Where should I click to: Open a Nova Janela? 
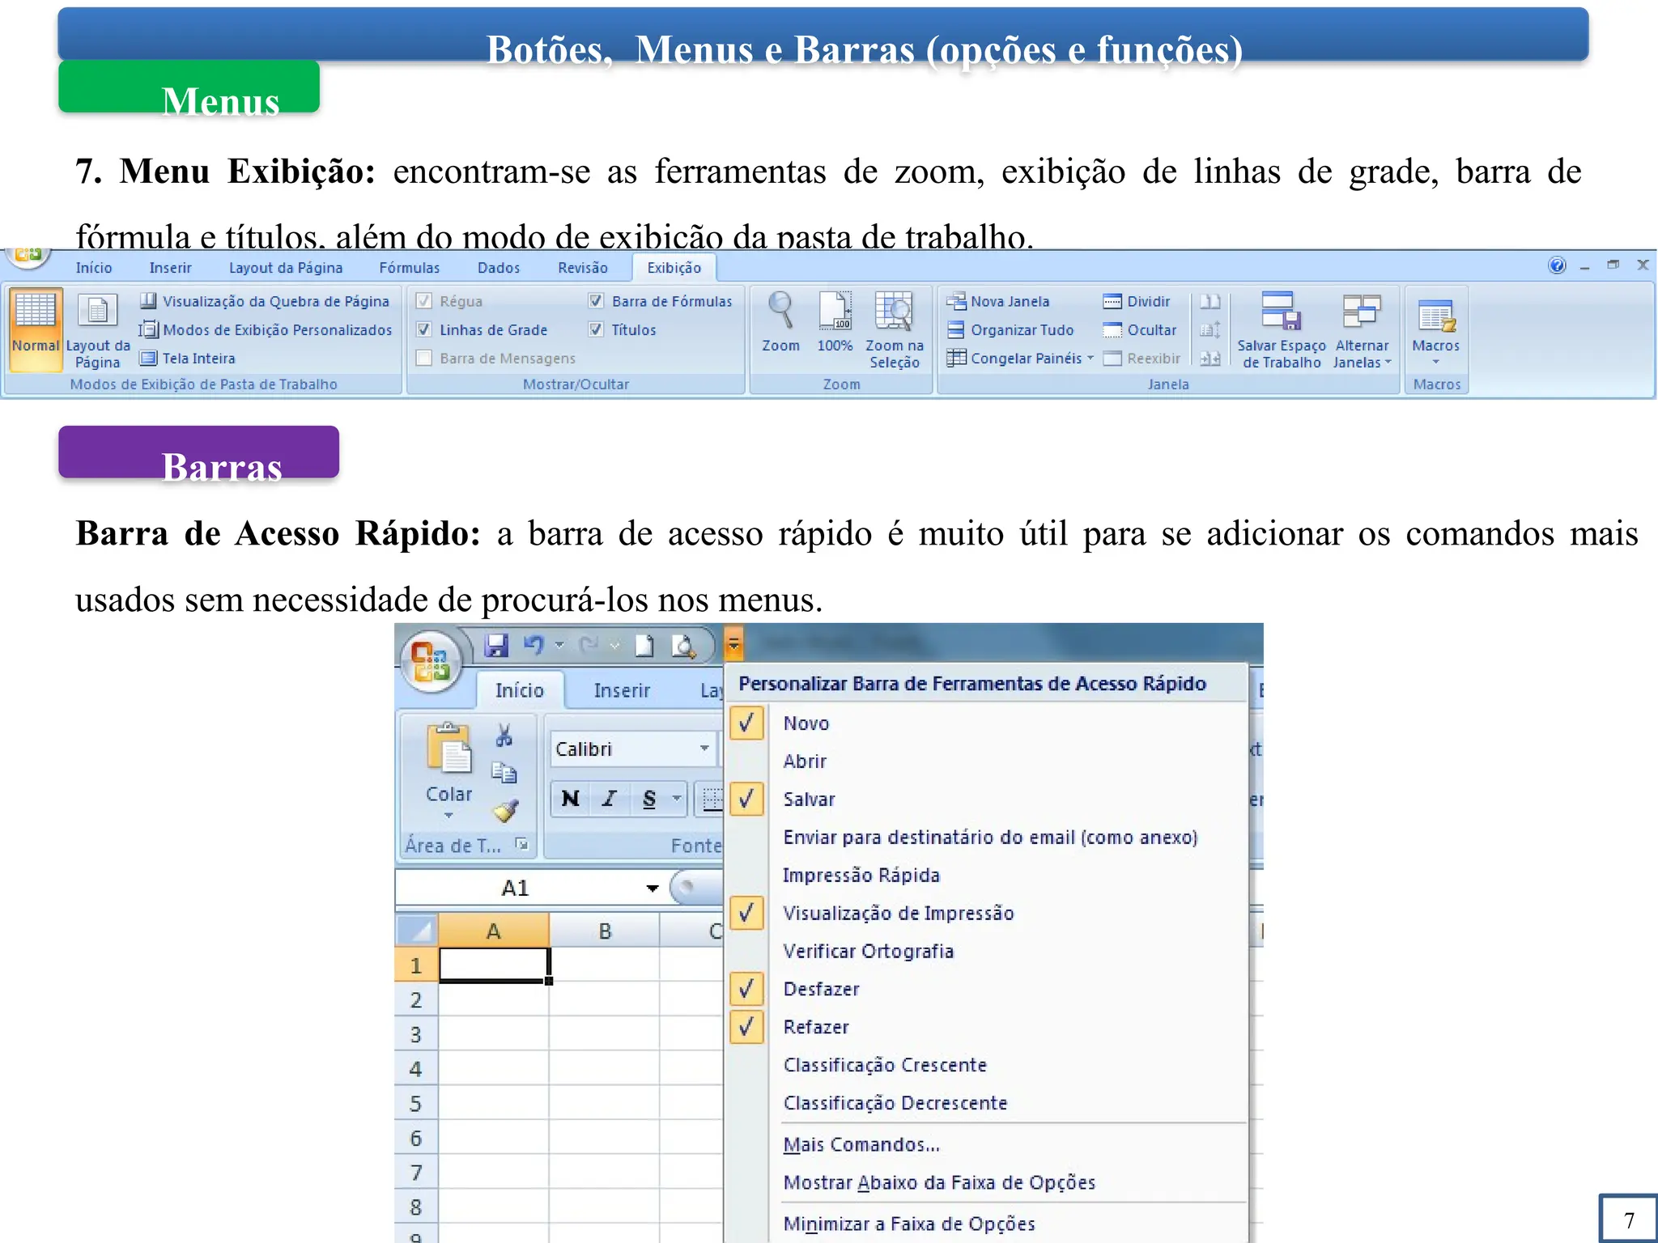[x=999, y=301]
